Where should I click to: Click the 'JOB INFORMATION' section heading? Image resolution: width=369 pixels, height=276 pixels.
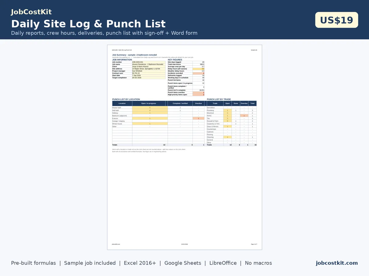pyautogui.click(x=122, y=60)
